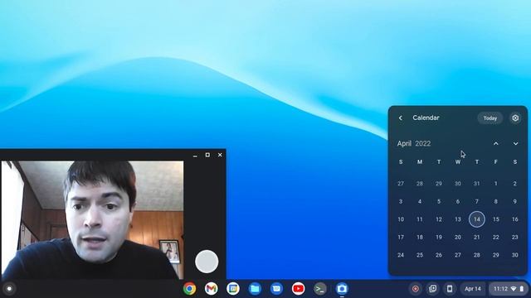This screenshot has height=298, width=531.
Task: Select April 6 in calendar
Action: (458, 201)
